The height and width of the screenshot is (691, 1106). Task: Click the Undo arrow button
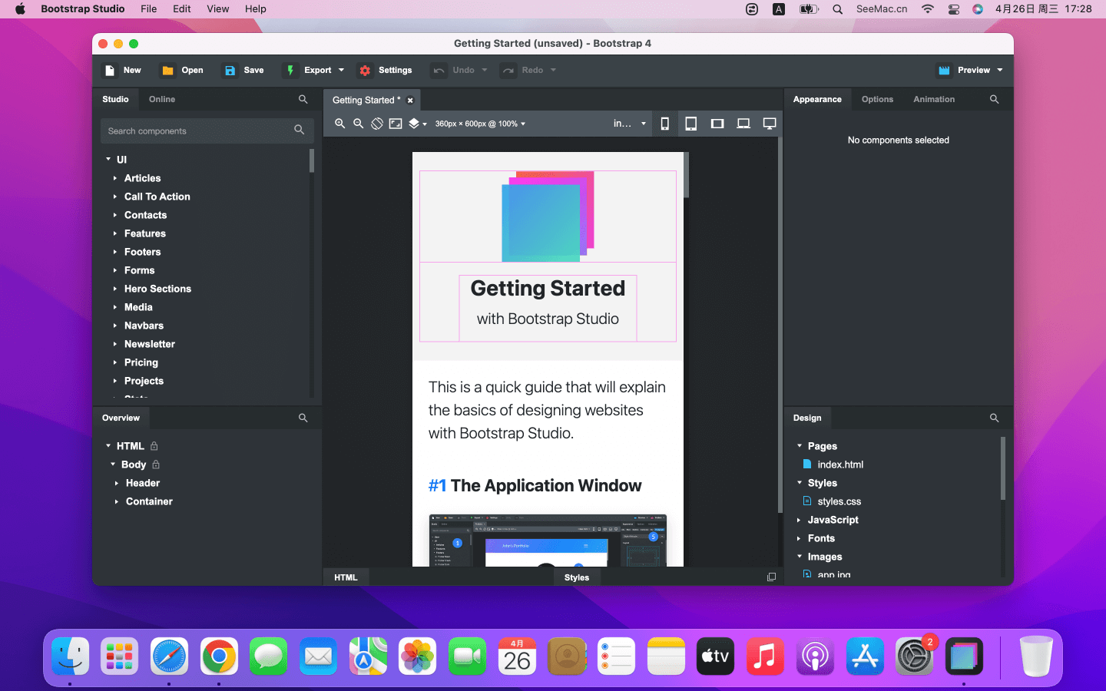click(439, 70)
